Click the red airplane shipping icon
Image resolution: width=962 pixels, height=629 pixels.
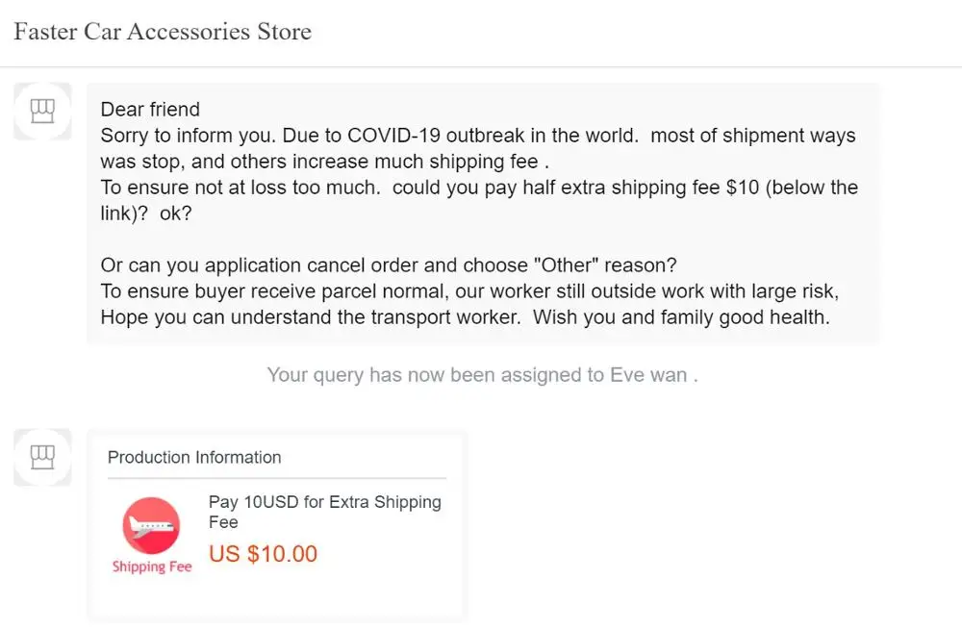click(151, 526)
